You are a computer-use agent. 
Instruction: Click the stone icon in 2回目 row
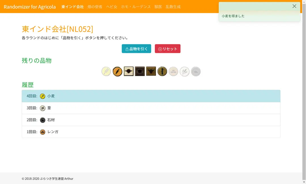(42, 120)
